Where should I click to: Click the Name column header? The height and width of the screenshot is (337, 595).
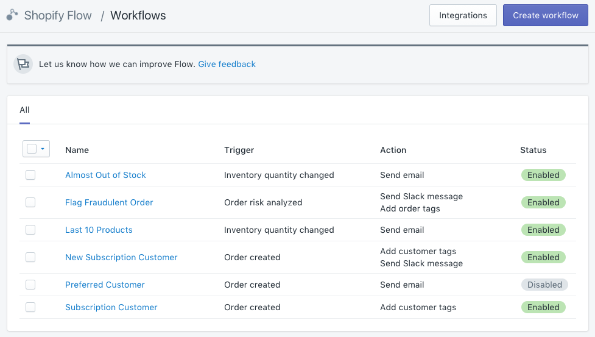[77, 150]
